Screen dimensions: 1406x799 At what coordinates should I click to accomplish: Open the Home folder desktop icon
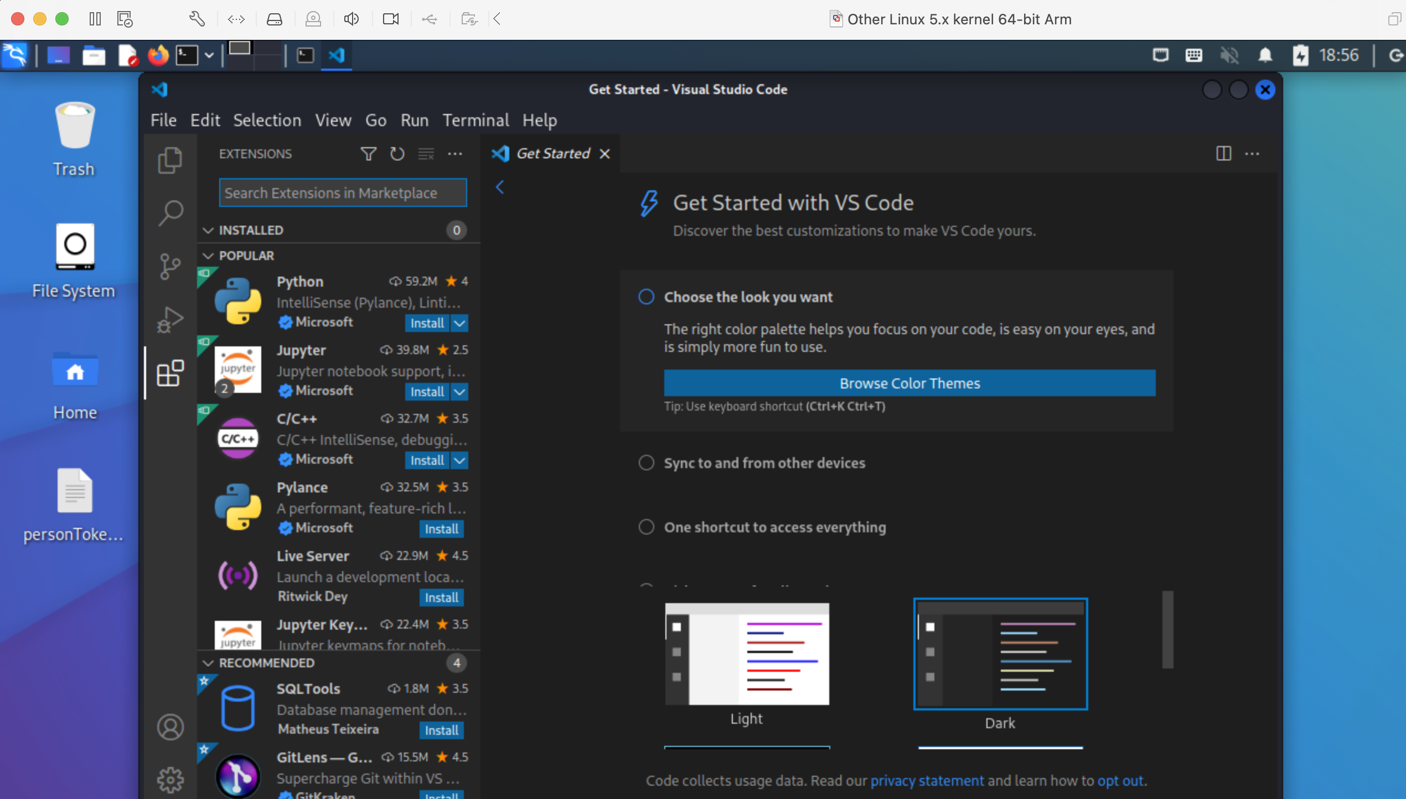(75, 386)
